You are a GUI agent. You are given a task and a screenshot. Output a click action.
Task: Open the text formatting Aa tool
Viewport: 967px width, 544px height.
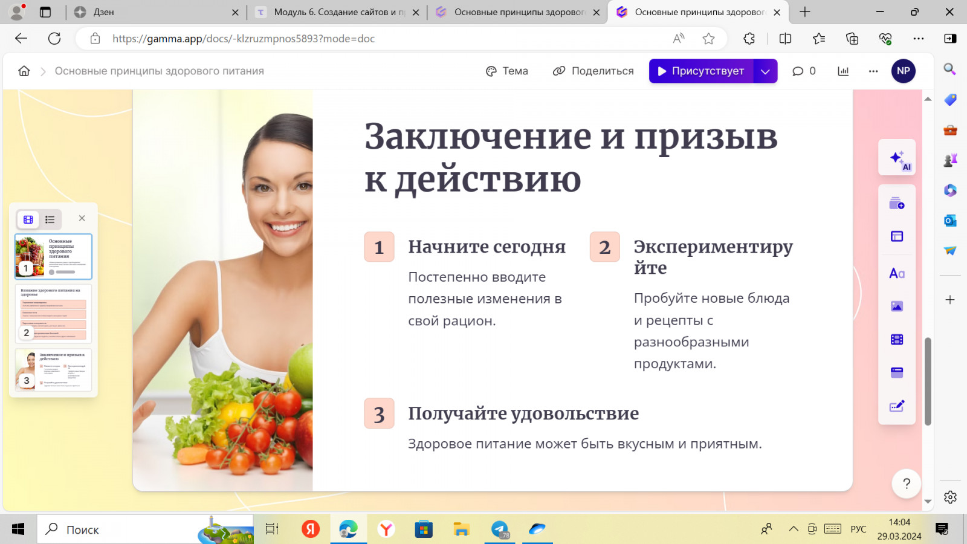(897, 273)
